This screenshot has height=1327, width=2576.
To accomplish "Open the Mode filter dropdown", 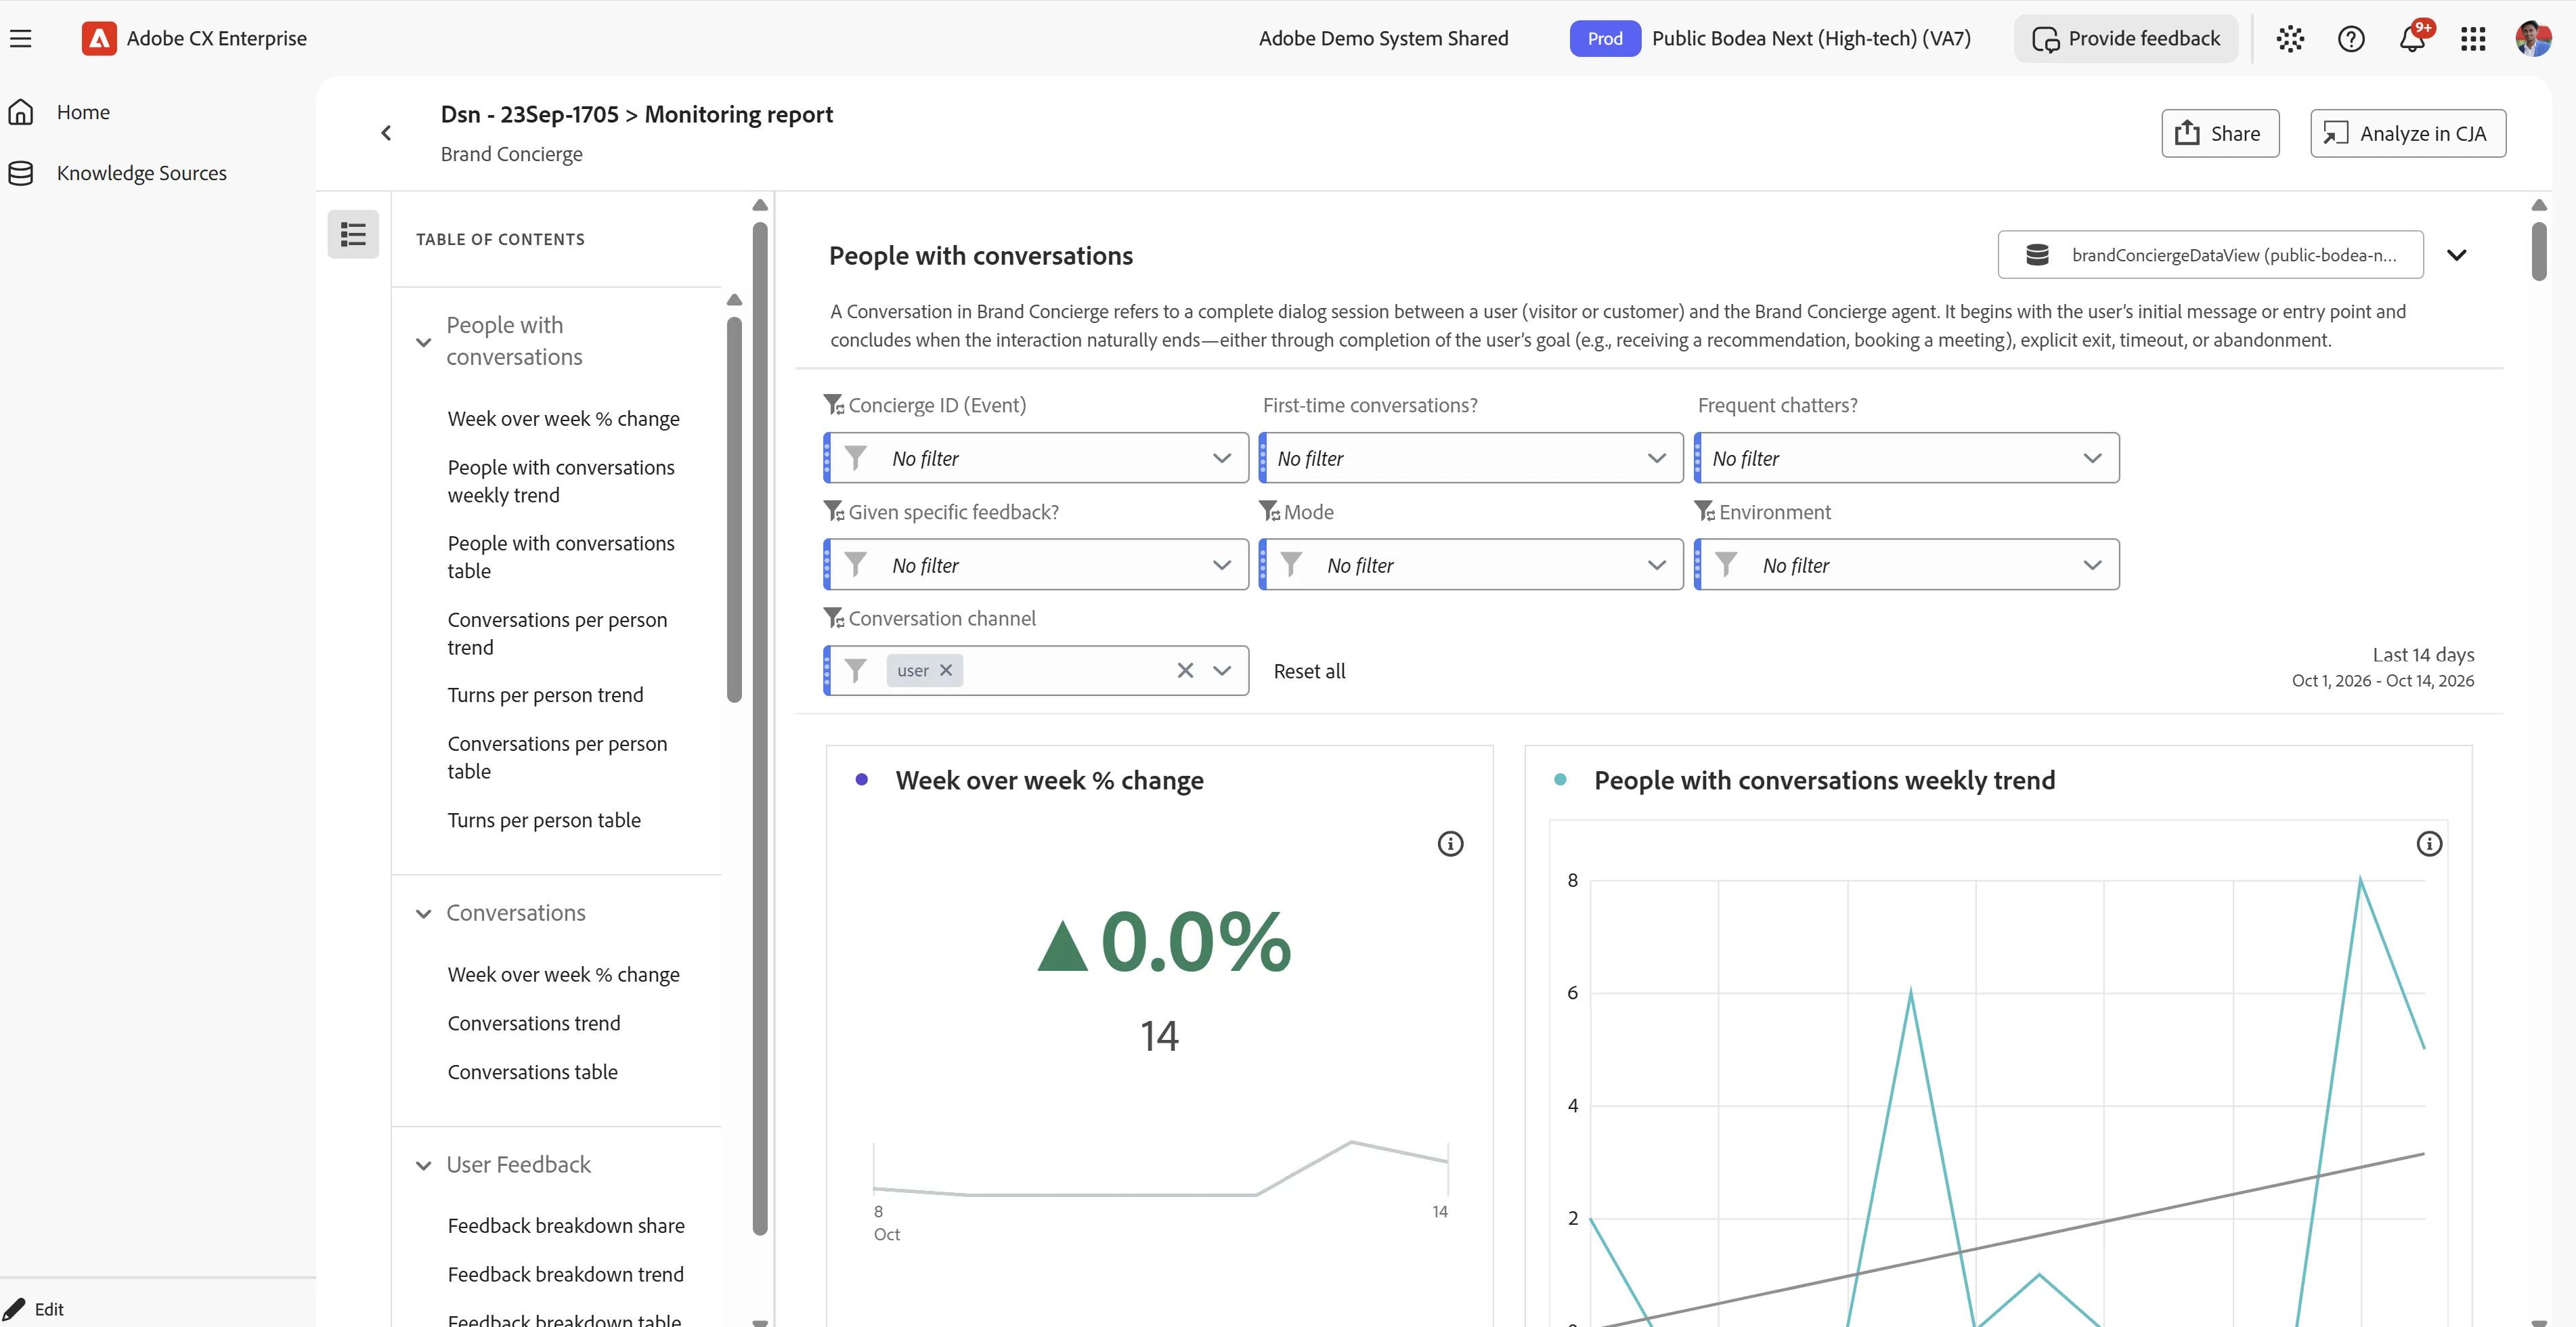I will point(1471,565).
